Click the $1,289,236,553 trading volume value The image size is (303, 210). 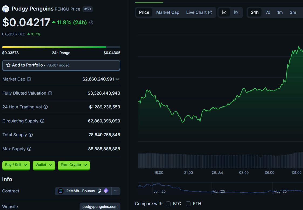click(x=104, y=107)
